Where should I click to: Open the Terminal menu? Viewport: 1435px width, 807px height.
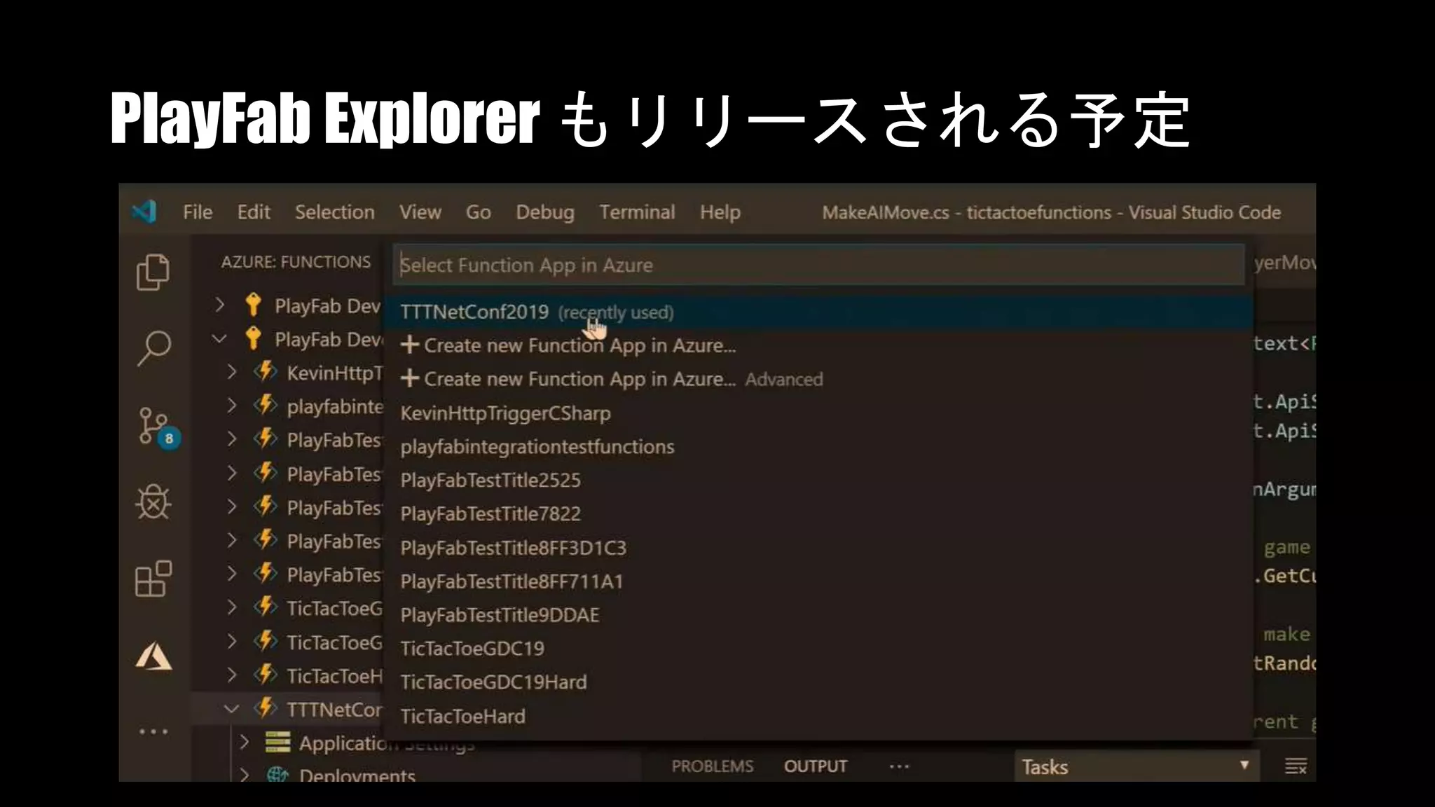click(x=637, y=212)
